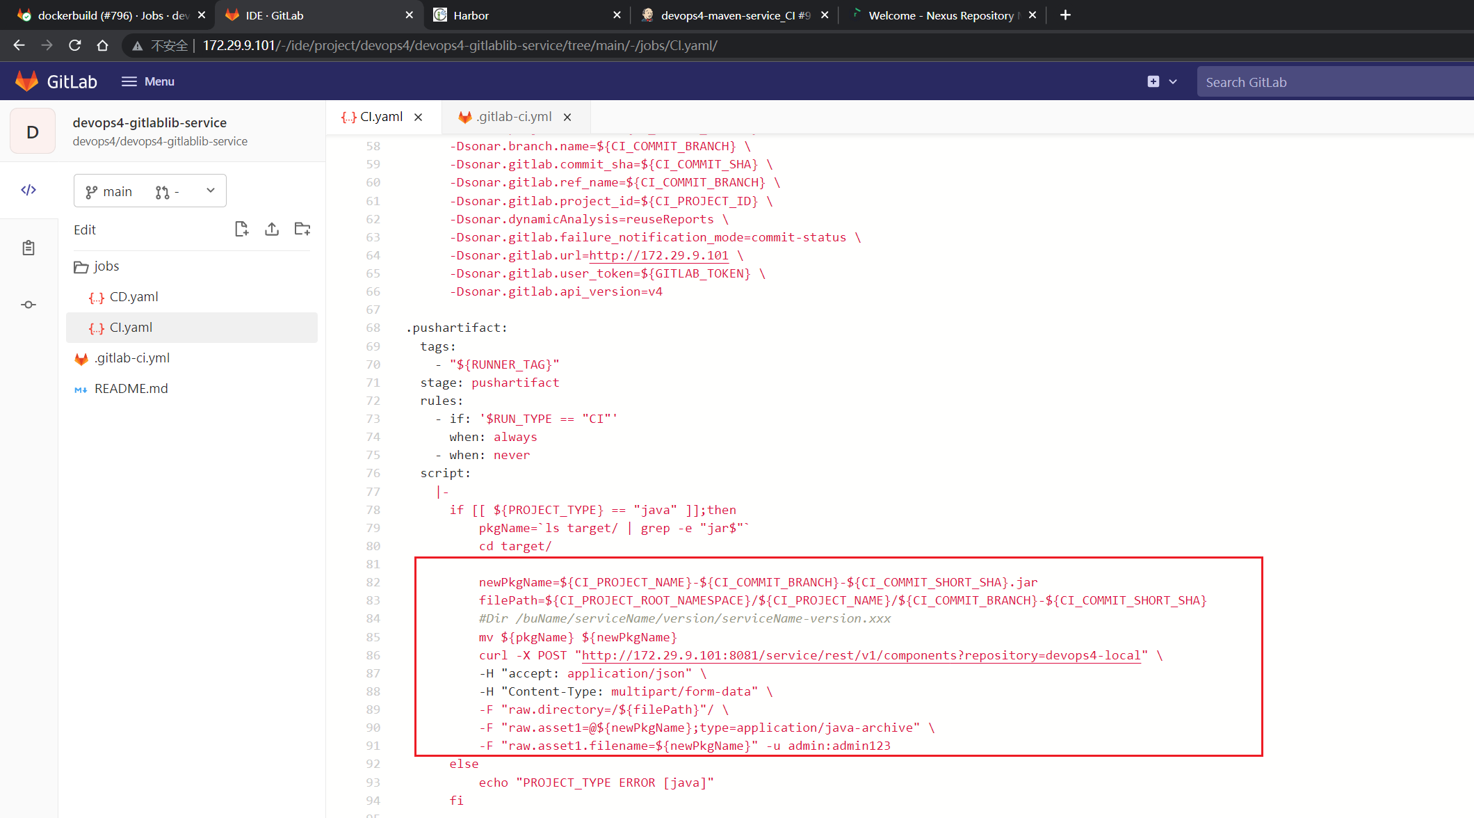Screen dimensions: 1474x818
Task: Open the Review clipboard sidebar icon
Action: [29, 248]
